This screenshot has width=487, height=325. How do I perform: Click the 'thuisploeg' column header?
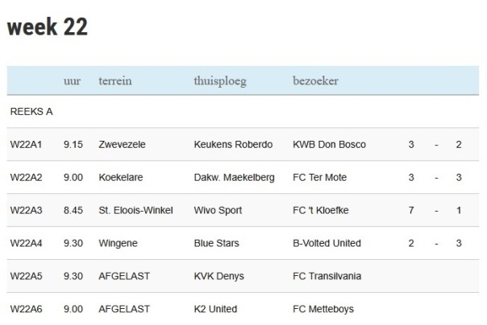[x=220, y=81]
